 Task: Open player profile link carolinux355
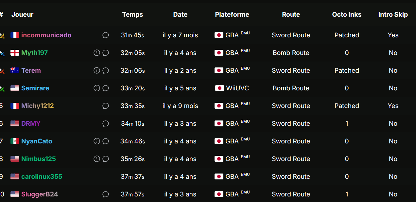(x=42, y=176)
